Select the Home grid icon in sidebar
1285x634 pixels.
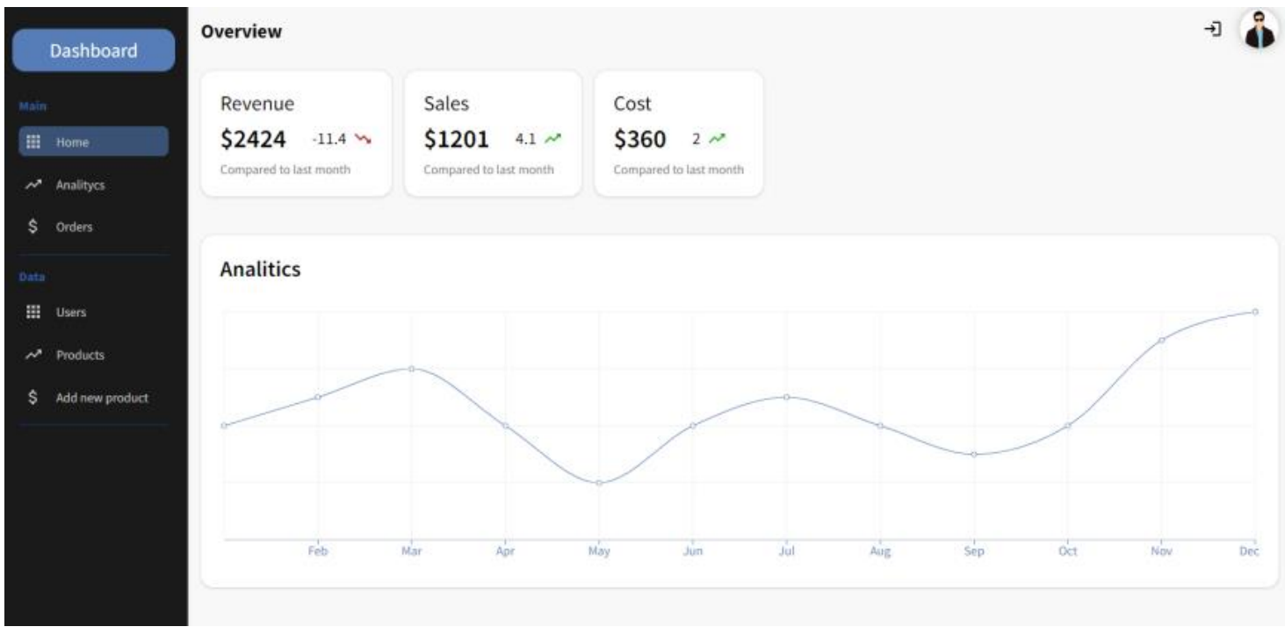coord(32,141)
